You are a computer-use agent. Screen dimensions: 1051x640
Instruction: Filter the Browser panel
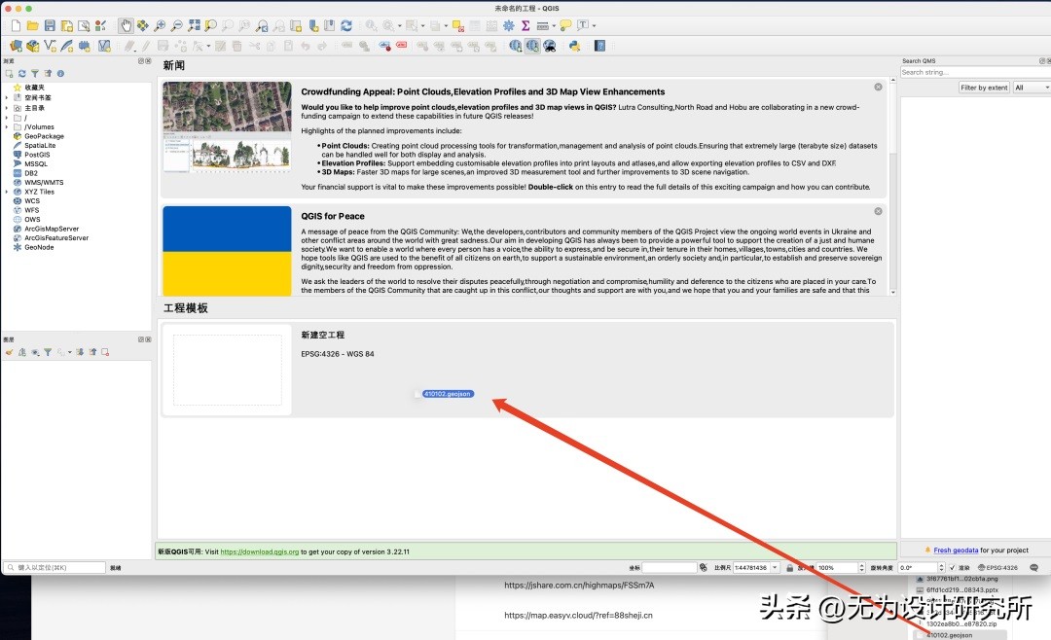click(x=35, y=73)
